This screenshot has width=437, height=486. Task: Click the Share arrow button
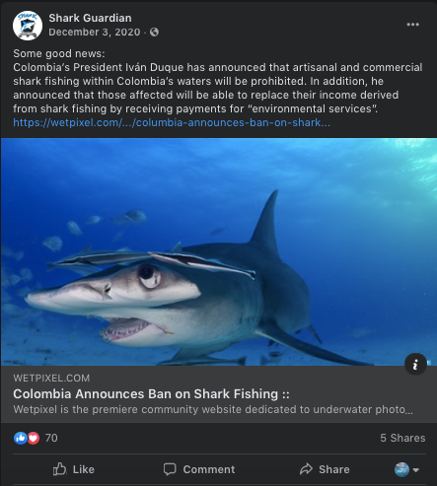325,469
